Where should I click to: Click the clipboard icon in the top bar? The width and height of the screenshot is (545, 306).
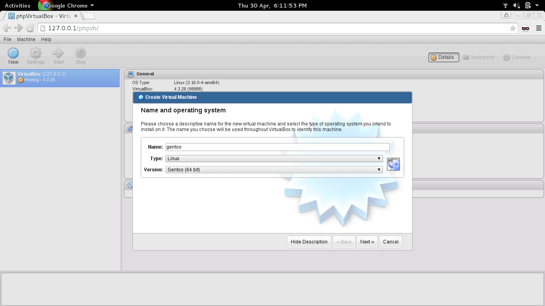click(528, 6)
